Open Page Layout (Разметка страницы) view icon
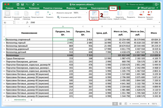Screen dimensions: 163x108 [x=26, y=14]
